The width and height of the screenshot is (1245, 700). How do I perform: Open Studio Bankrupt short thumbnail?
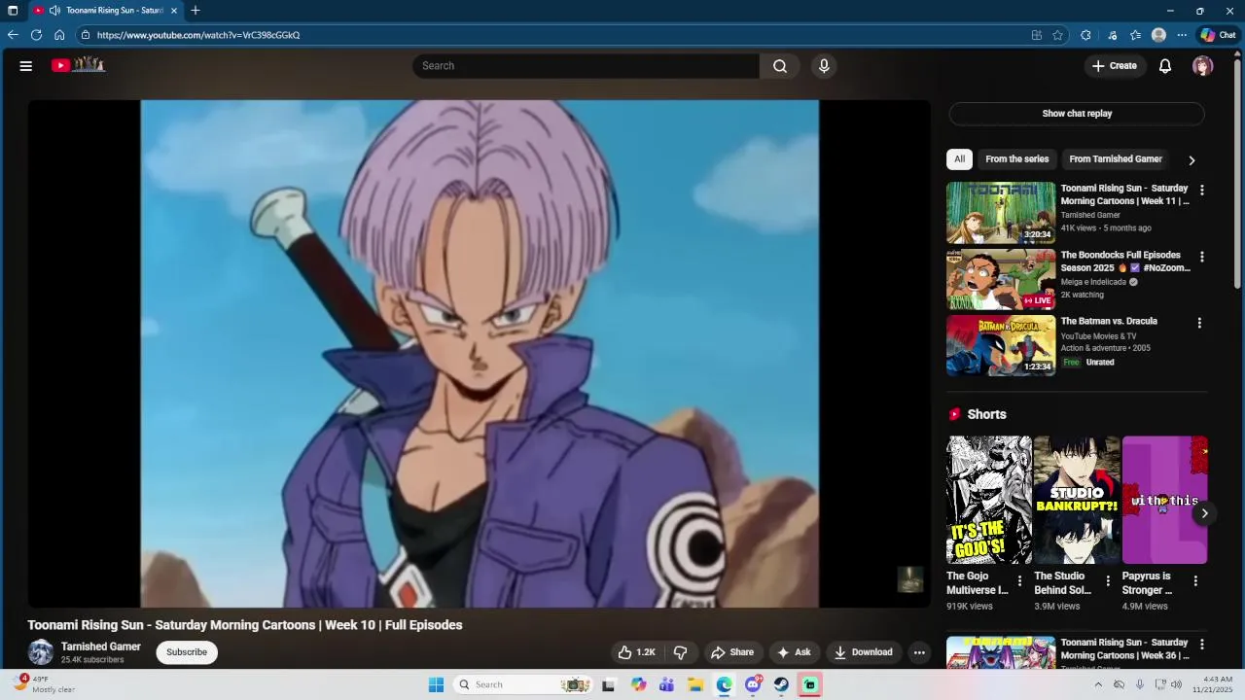click(1077, 500)
